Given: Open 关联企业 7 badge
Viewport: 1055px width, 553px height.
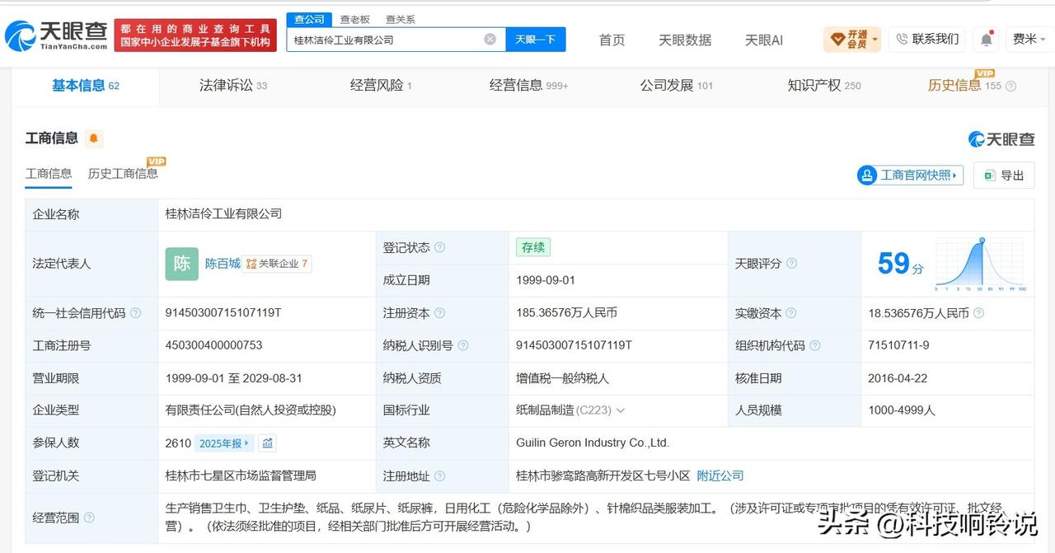Looking at the screenshot, I should (278, 264).
